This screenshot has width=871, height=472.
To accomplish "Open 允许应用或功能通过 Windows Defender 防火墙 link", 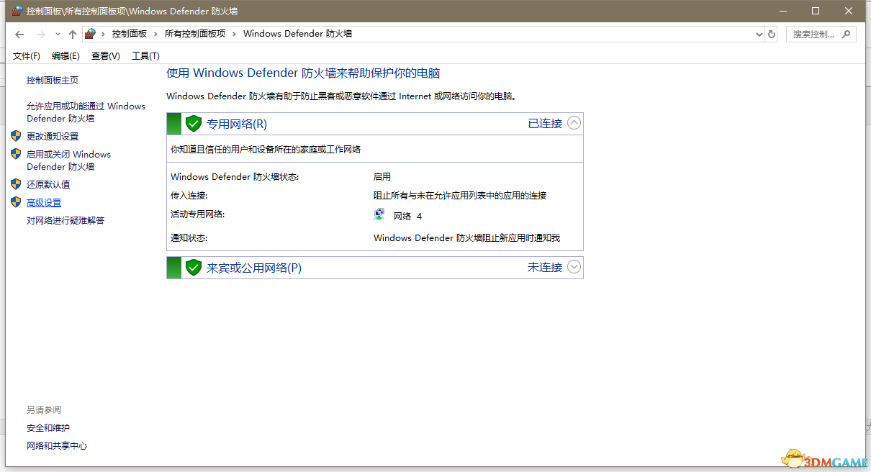I will pos(86,112).
